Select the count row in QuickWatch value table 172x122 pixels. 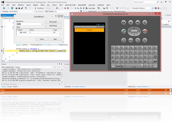click(x=38, y=32)
